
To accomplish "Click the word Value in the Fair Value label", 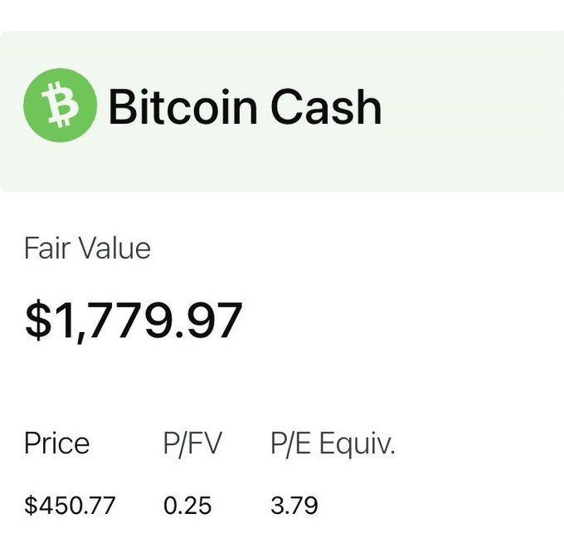I will click(114, 247).
